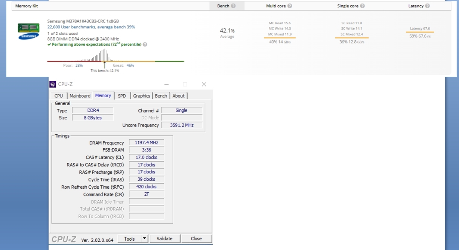This screenshot has height=250, width=459.
Task: Click the SC Write 14.1 value
Action: 352,28
